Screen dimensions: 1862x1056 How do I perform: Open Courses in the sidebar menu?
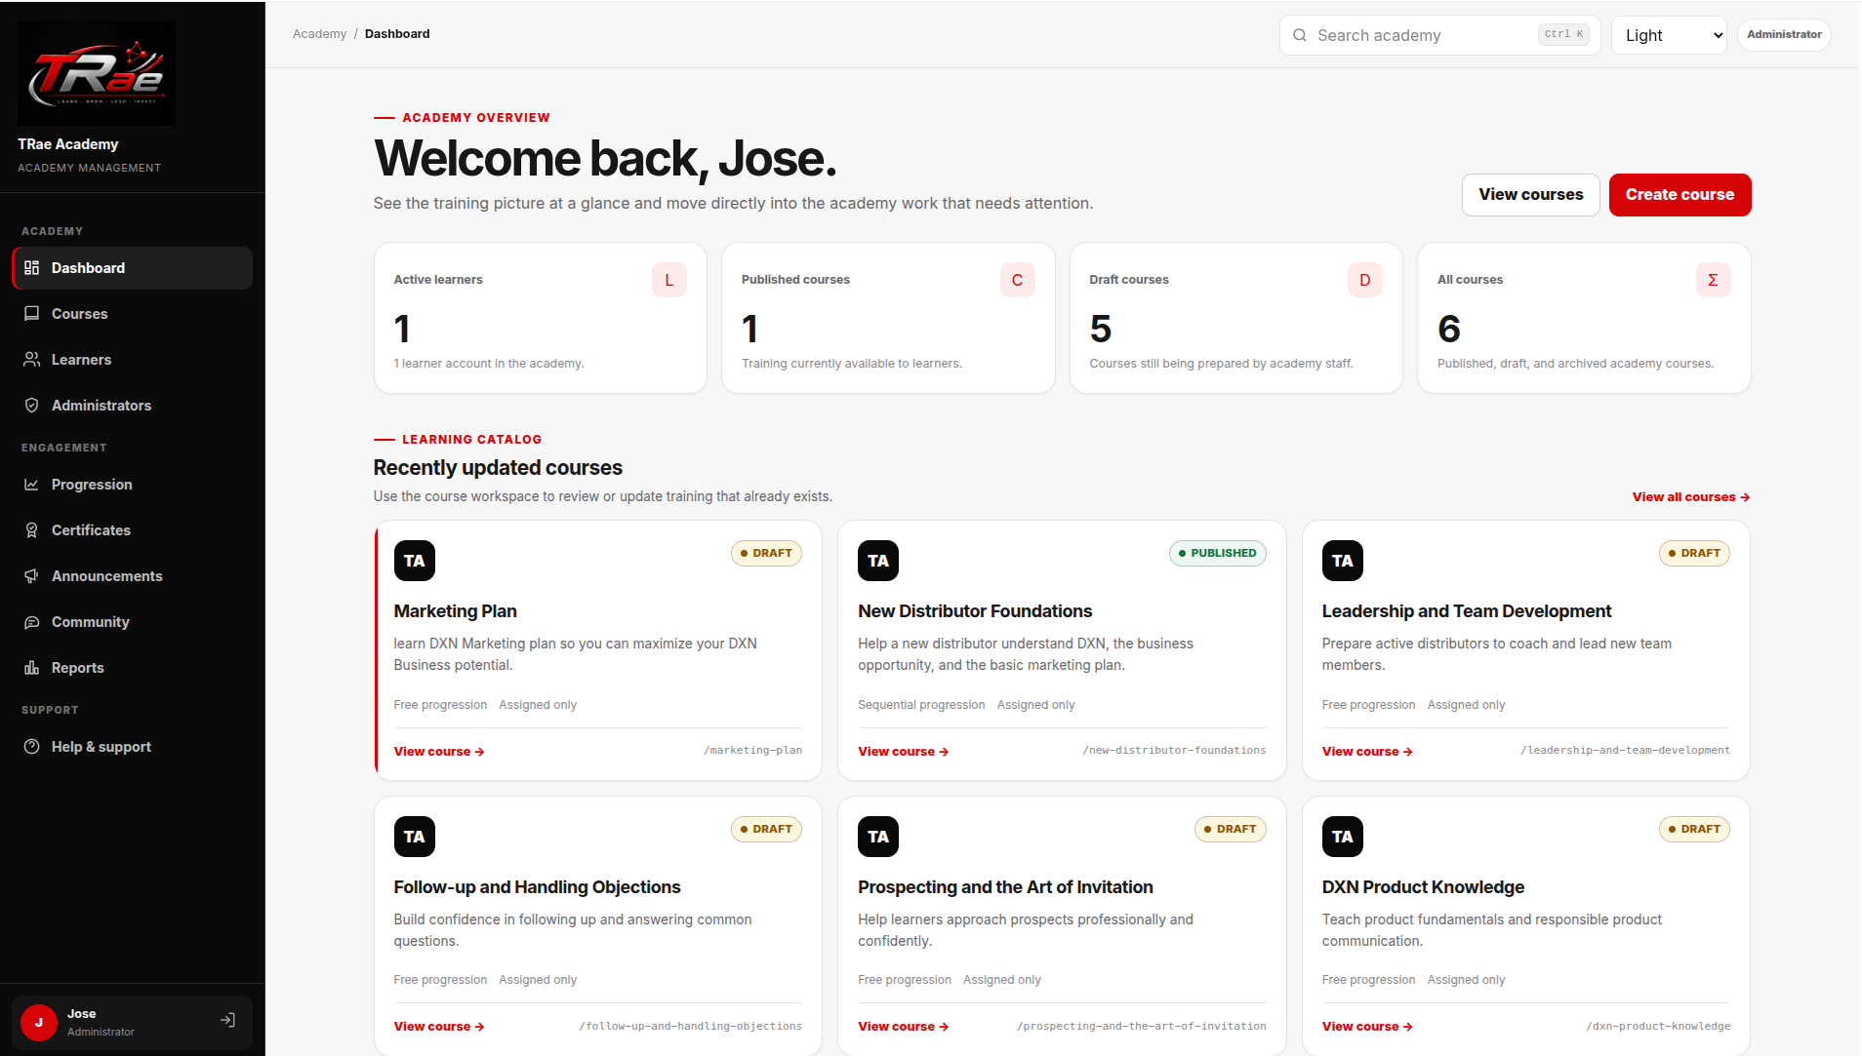click(133, 314)
